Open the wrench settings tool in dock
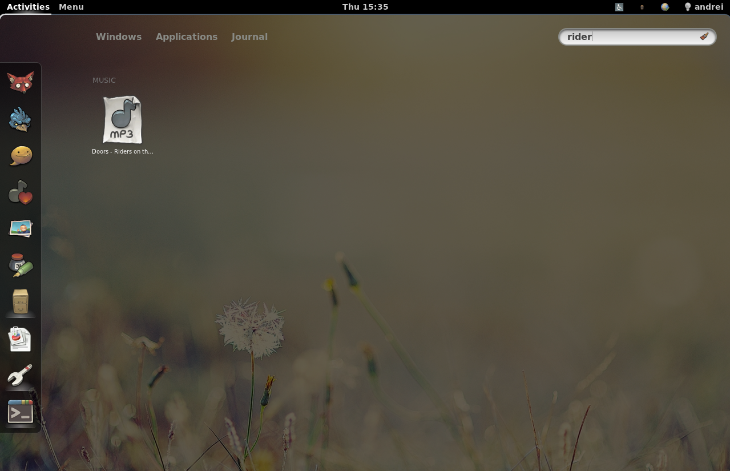Viewport: 730px width, 471px height. tap(21, 375)
